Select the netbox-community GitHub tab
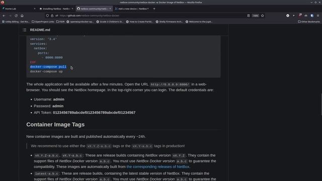The height and width of the screenshot is (181, 322). coord(94,9)
